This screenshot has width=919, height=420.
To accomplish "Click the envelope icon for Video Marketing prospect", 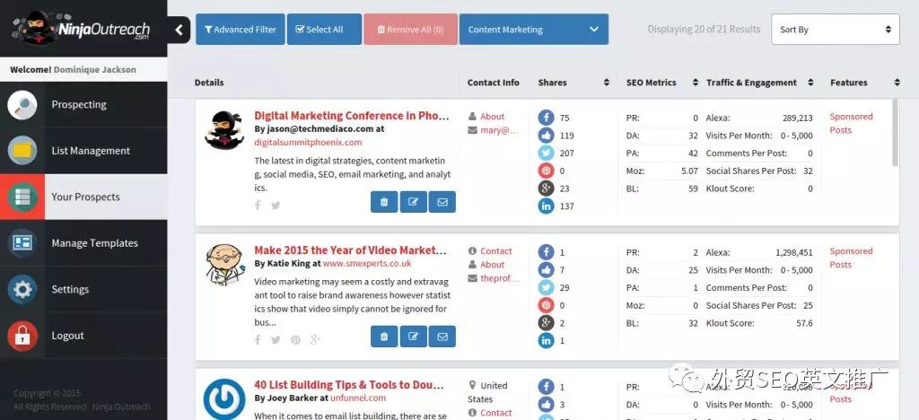I will coord(442,337).
